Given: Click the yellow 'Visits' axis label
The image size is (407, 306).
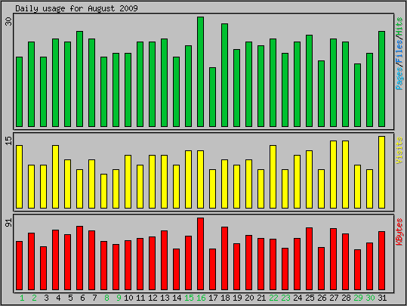Looking at the screenshot, I should click(399, 150).
